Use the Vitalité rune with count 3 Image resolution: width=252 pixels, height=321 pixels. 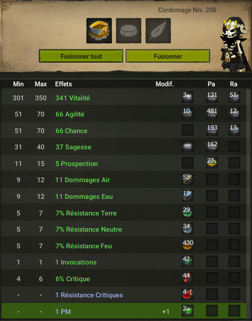click(x=187, y=97)
